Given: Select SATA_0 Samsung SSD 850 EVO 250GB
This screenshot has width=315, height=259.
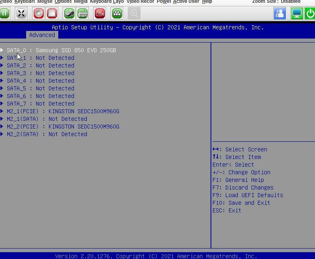Looking at the screenshot, I should pos(61,50).
